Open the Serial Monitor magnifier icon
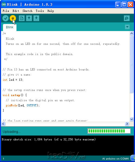 [127, 18]
